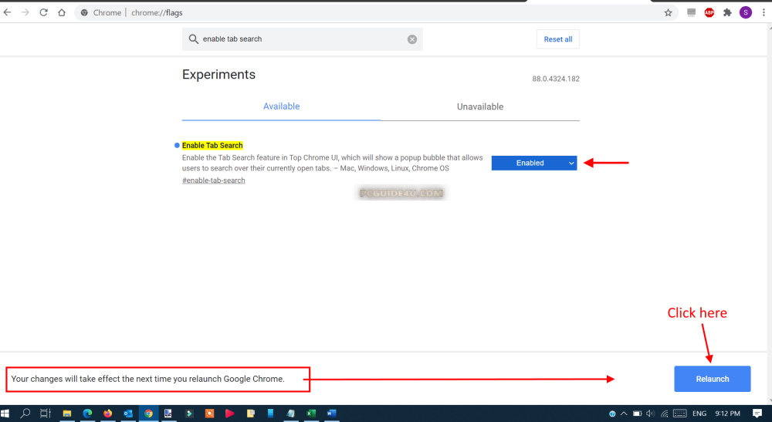This screenshot has width=772, height=422.
Task: Open the Windows Start menu
Action: pyautogui.click(x=7, y=414)
